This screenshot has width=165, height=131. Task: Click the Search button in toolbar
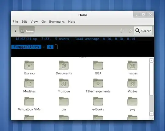tap(143, 31)
